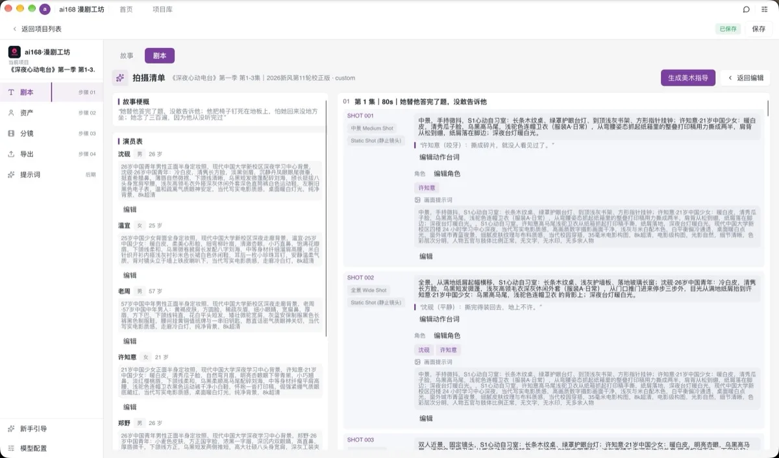This screenshot has width=779, height=458.
Task: Click 编辑 under the 沈砚 character entry
Action: pyautogui.click(x=130, y=210)
